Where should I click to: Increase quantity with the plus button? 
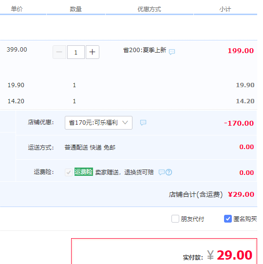[93, 52]
